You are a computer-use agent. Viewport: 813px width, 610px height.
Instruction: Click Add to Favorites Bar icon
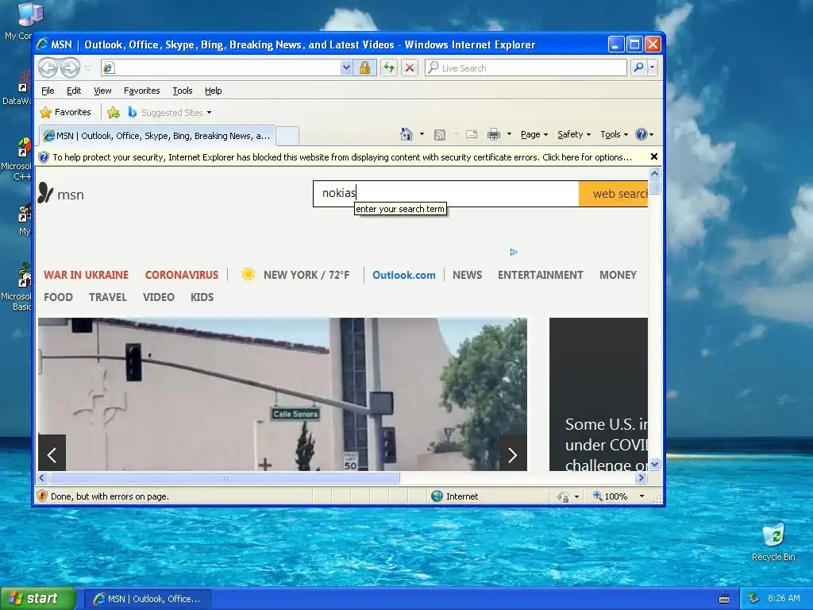(x=113, y=112)
